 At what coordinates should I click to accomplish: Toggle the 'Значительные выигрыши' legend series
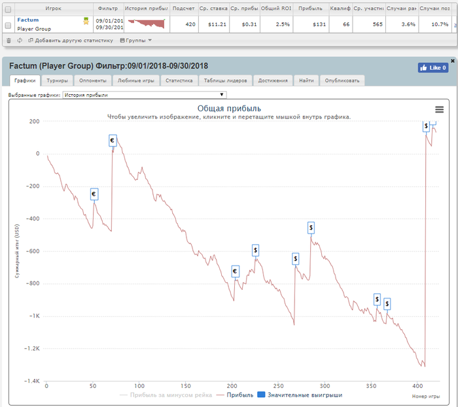(x=300, y=395)
